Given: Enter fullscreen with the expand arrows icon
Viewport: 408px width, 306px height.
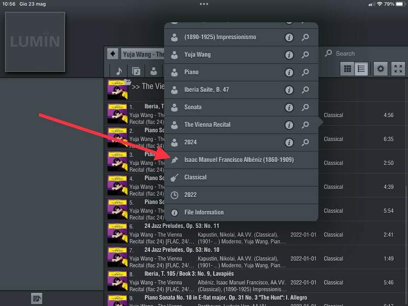Looking at the screenshot, I should click(398, 69).
